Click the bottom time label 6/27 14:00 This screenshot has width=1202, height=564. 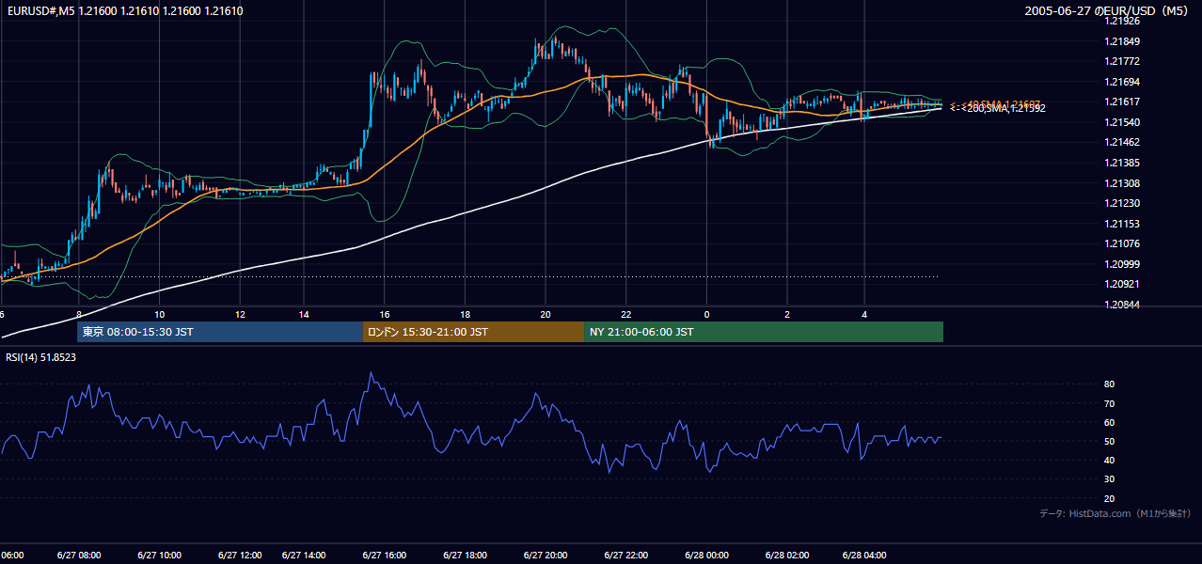coord(304,556)
